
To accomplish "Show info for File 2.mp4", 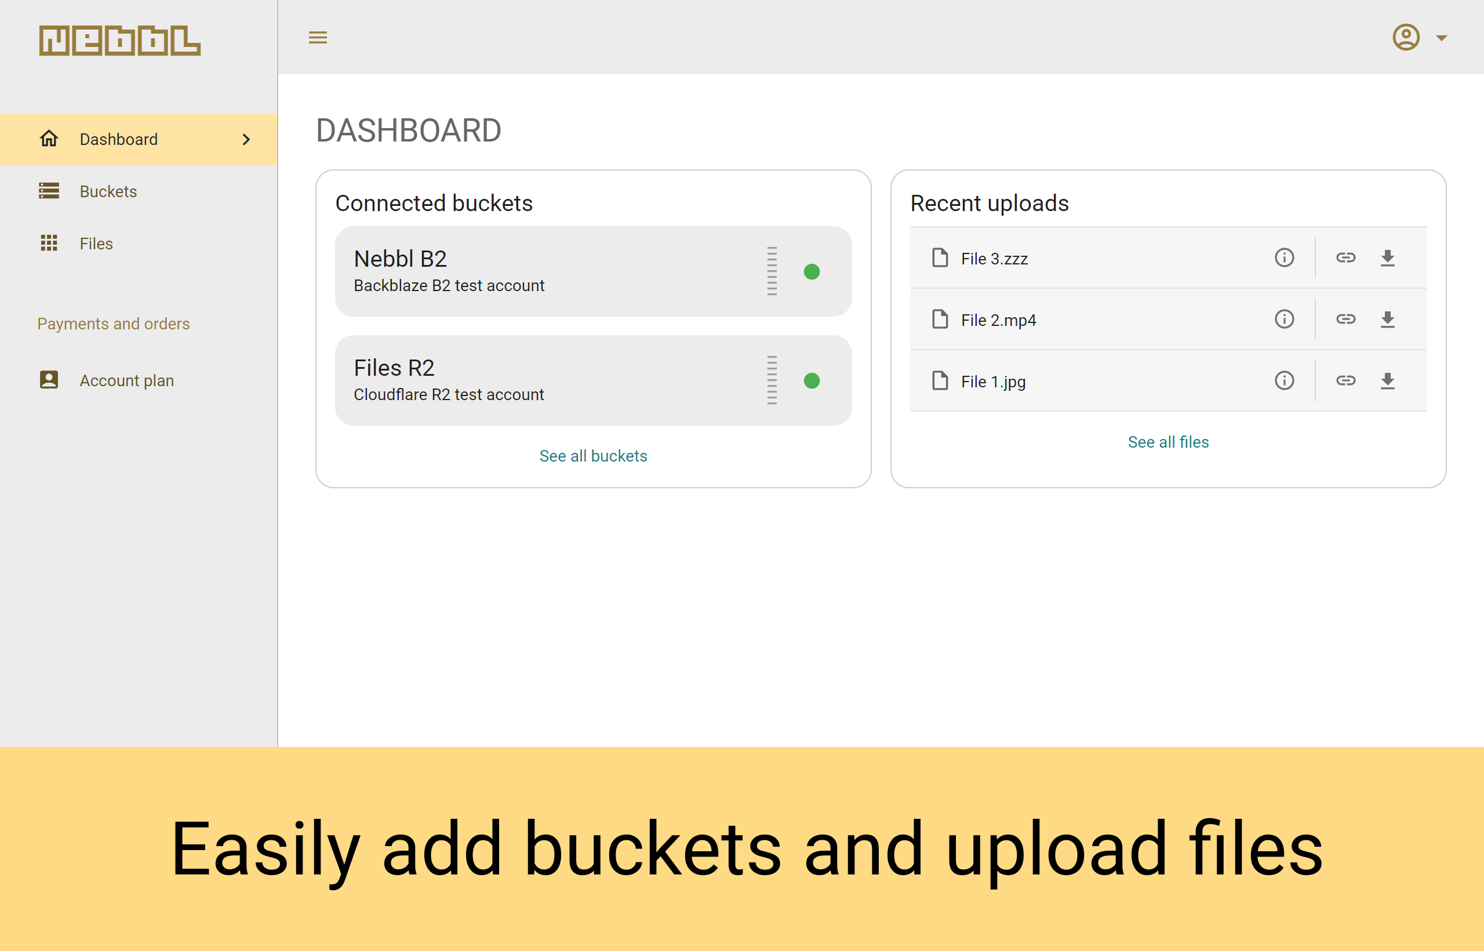I will [x=1284, y=320].
